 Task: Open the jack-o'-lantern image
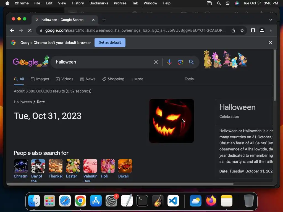tap(171, 121)
